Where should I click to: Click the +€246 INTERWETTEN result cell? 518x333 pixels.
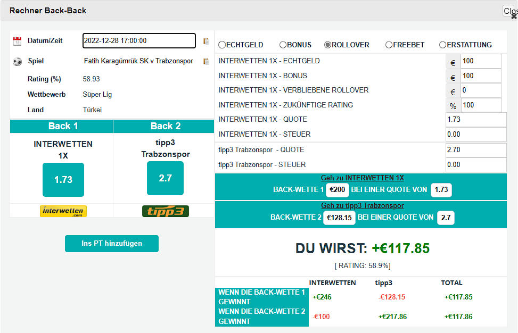coord(322,297)
